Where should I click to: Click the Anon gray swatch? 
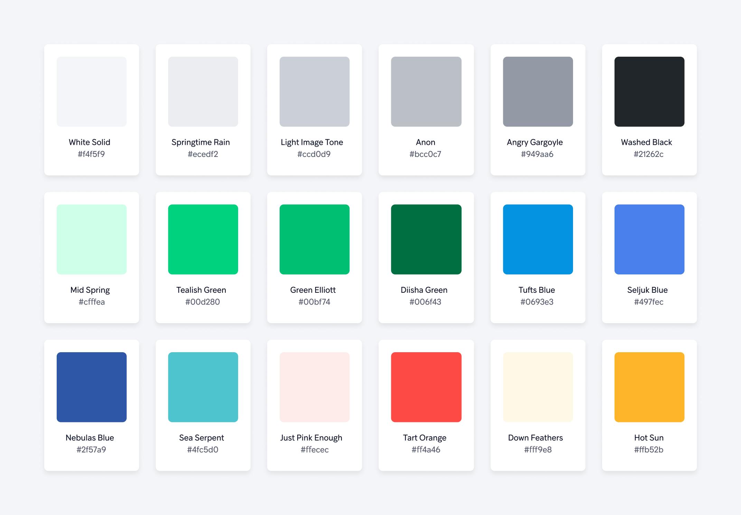(426, 92)
